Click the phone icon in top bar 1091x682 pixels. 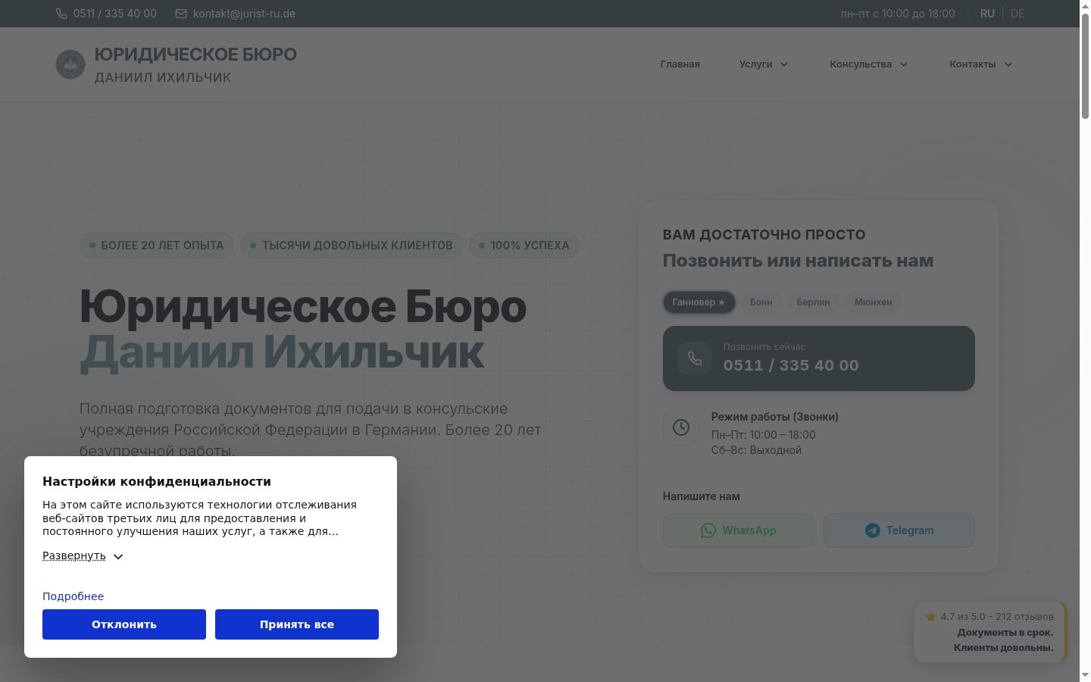(61, 14)
